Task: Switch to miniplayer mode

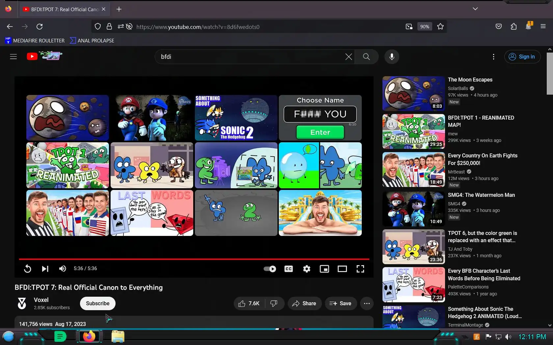Action: (x=325, y=269)
